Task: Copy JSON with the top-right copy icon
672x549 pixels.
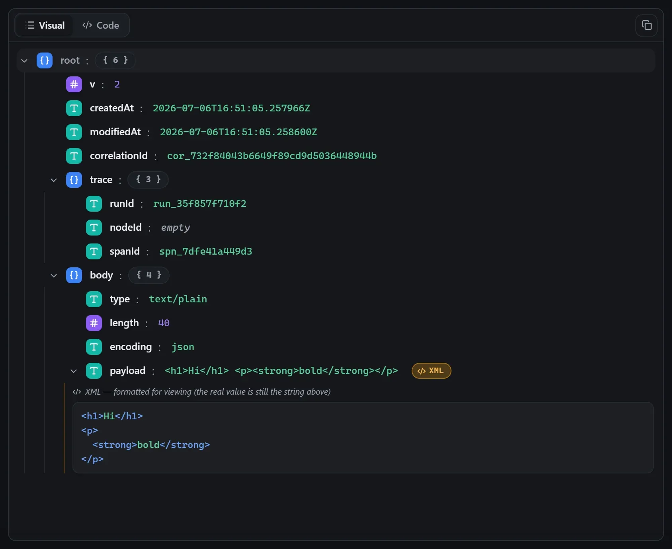Action: (x=647, y=25)
